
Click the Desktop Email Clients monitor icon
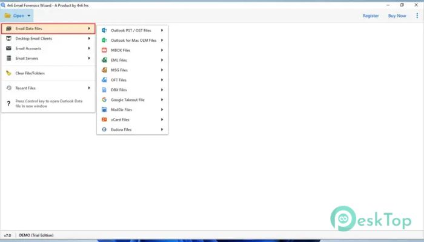coord(8,38)
